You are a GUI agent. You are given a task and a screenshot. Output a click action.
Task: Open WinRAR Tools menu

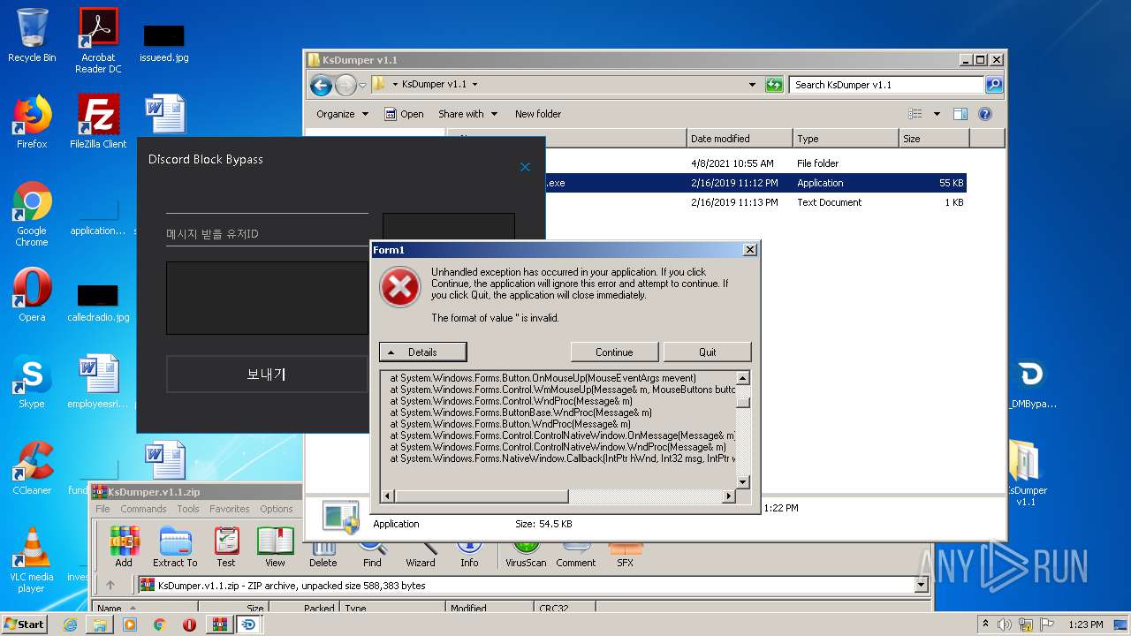(x=188, y=509)
